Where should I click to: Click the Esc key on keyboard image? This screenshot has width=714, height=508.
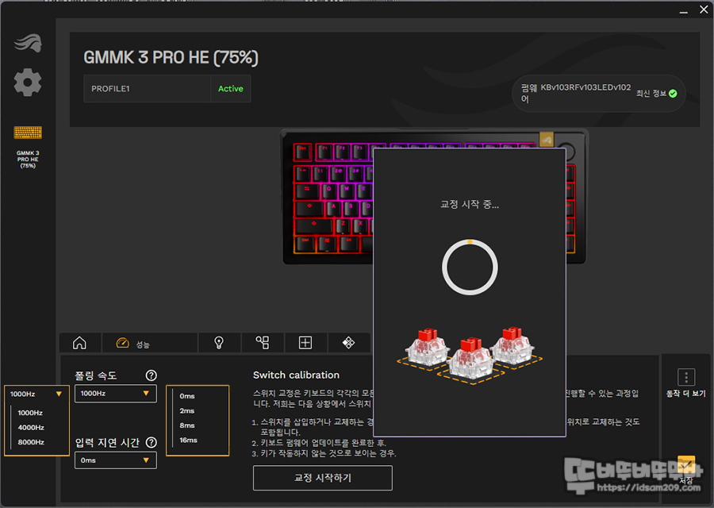coord(303,152)
